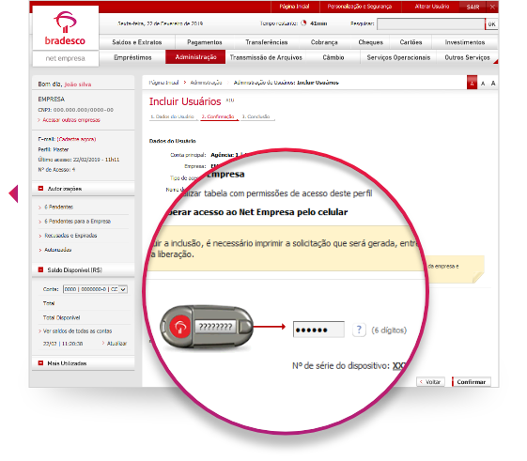Click user name João Silva

point(78,85)
